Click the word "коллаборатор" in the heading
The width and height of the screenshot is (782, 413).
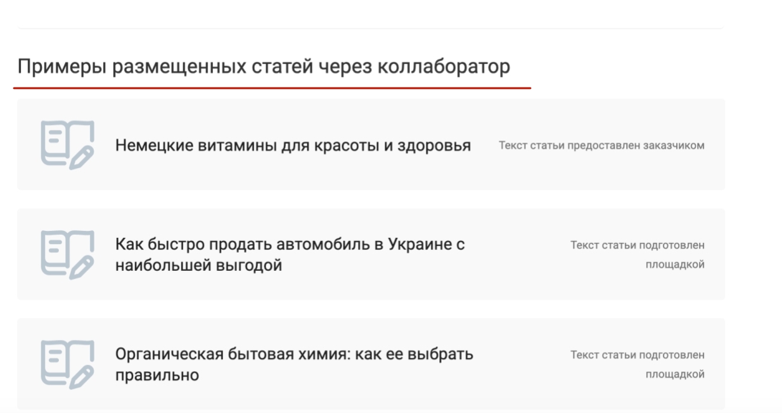point(445,67)
